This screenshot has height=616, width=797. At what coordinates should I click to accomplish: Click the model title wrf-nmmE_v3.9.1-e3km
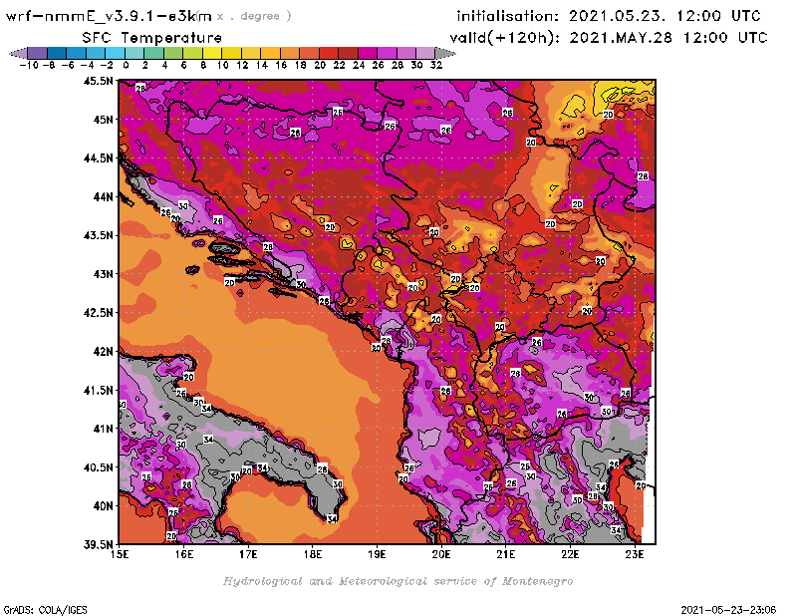pyautogui.click(x=109, y=16)
